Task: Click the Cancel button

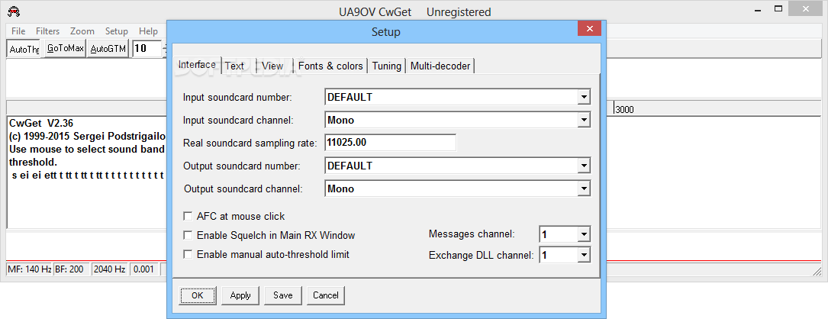Action: (326, 295)
